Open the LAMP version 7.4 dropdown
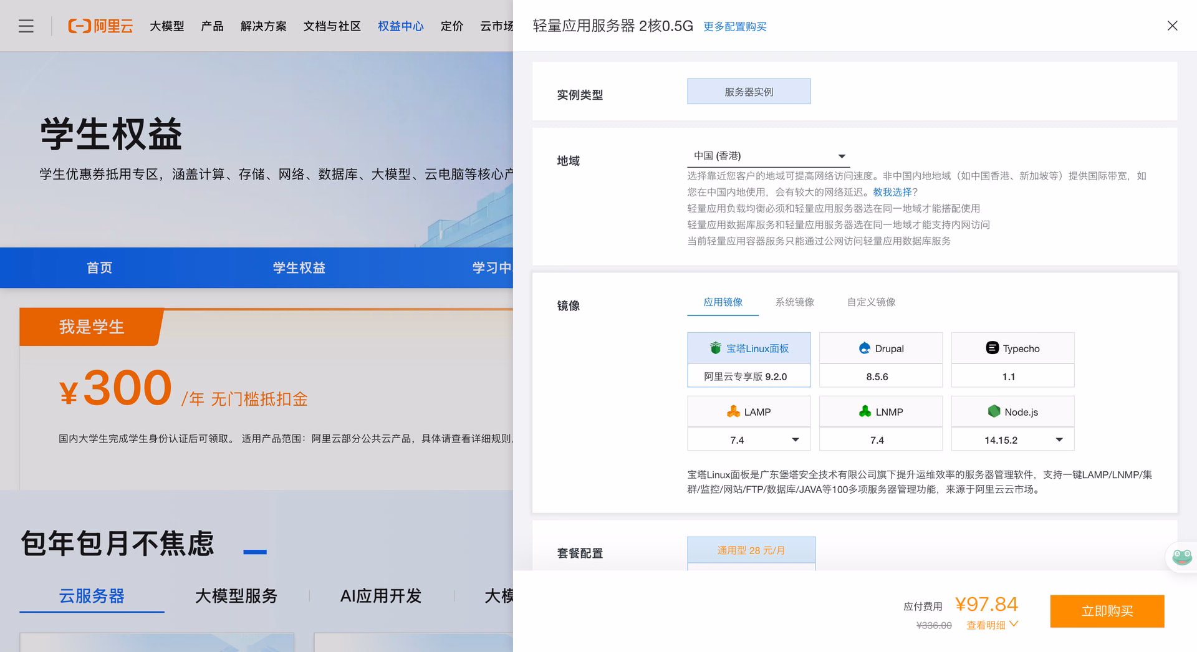 coord(749,439)
